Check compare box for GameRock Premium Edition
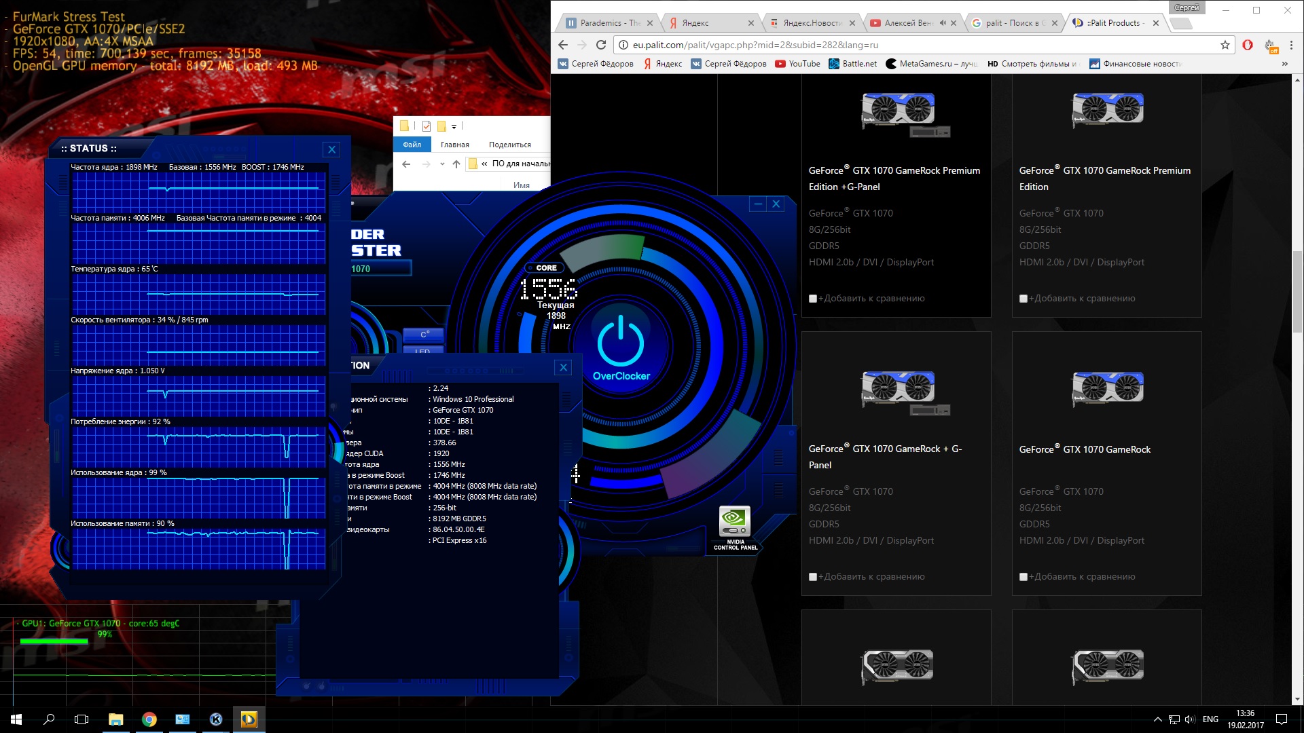 click(x=1024, y=299)
